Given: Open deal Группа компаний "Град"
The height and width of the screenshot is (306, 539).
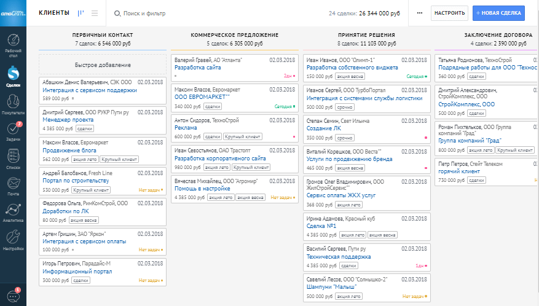Looking at the screenshot, I should click(x=470, y=141).
